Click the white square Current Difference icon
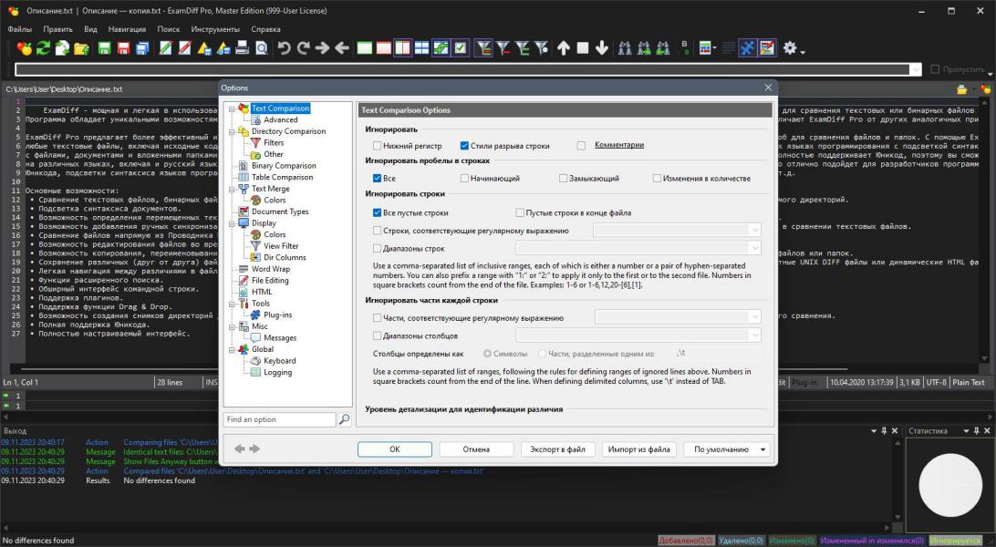Viewport: 996px width, 547px height. (x=583, y=48)
